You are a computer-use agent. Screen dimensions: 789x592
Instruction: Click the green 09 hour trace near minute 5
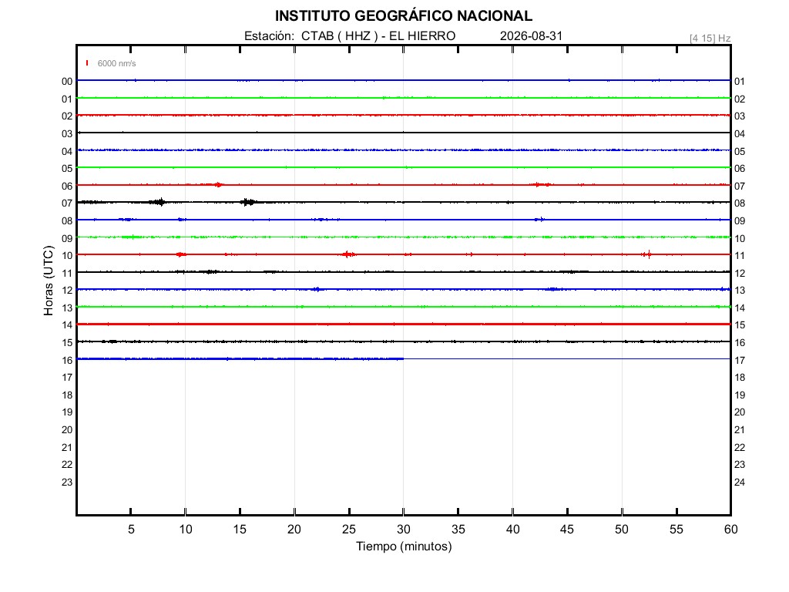[x=132, y=237]
